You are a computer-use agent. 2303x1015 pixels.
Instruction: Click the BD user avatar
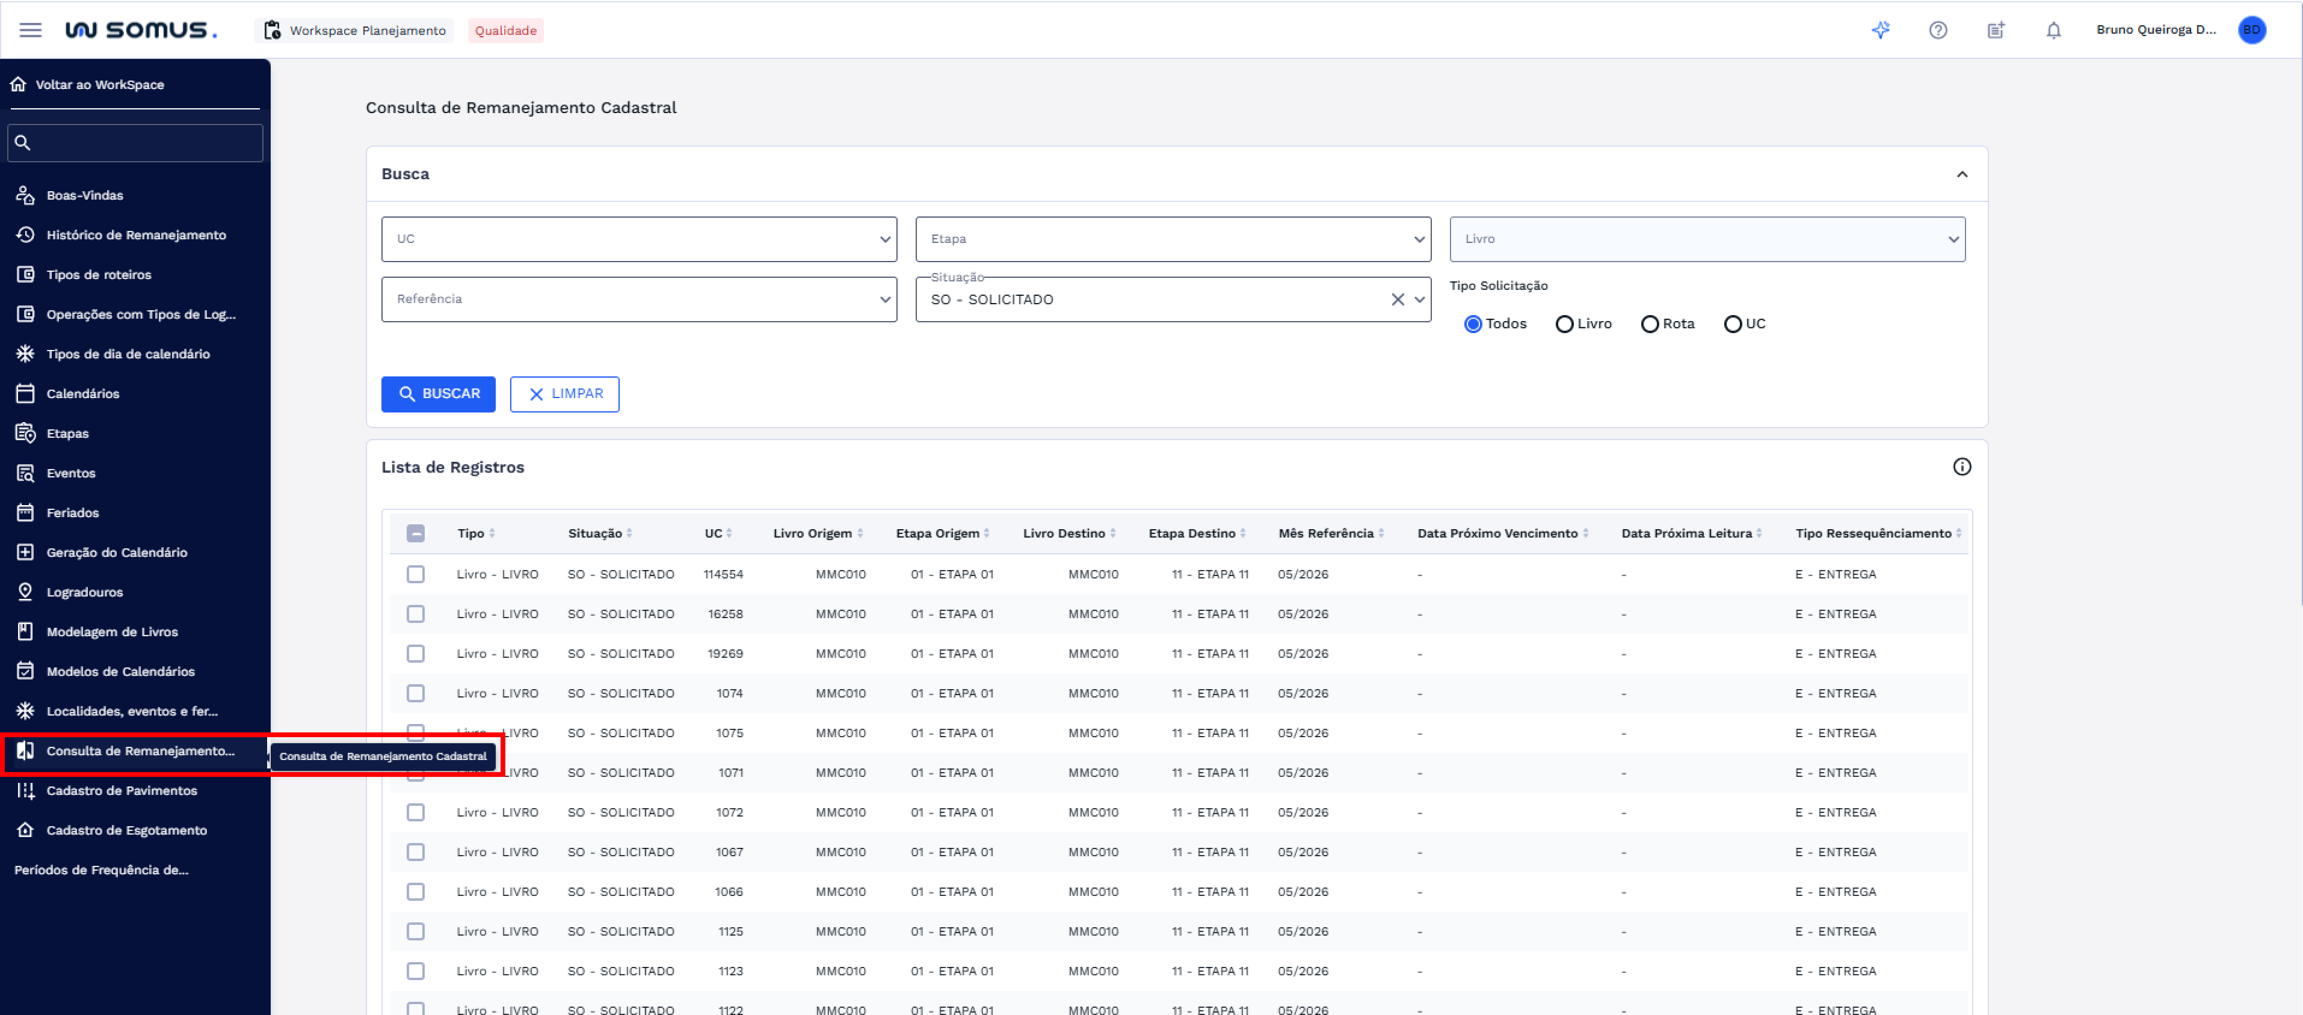(2252, 31)
